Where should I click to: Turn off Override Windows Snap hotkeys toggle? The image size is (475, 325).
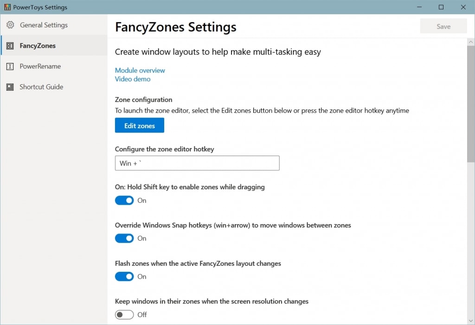[124, 238]
